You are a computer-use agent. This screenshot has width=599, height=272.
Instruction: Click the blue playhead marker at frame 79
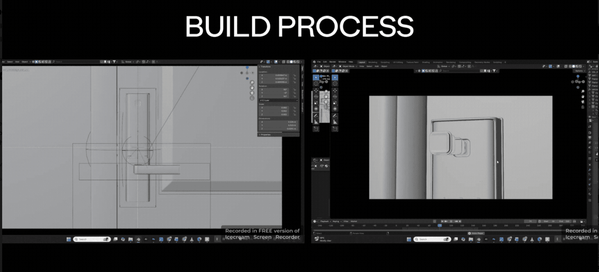pos(440,225)
